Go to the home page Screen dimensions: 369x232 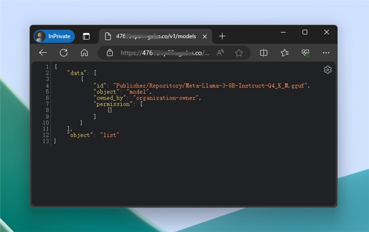[x=84, y=53]
